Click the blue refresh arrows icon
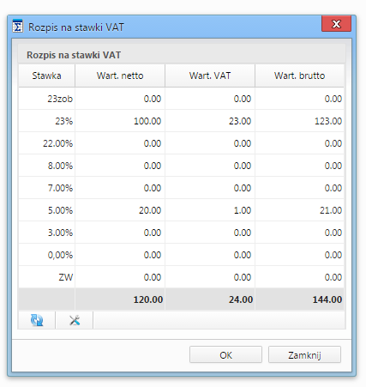This screenshot has width=366, height=387. (x=37, y=320)
